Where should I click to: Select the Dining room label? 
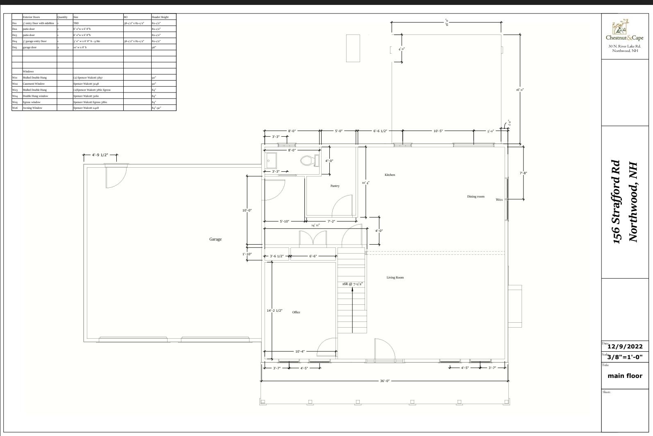coord(476,196)
